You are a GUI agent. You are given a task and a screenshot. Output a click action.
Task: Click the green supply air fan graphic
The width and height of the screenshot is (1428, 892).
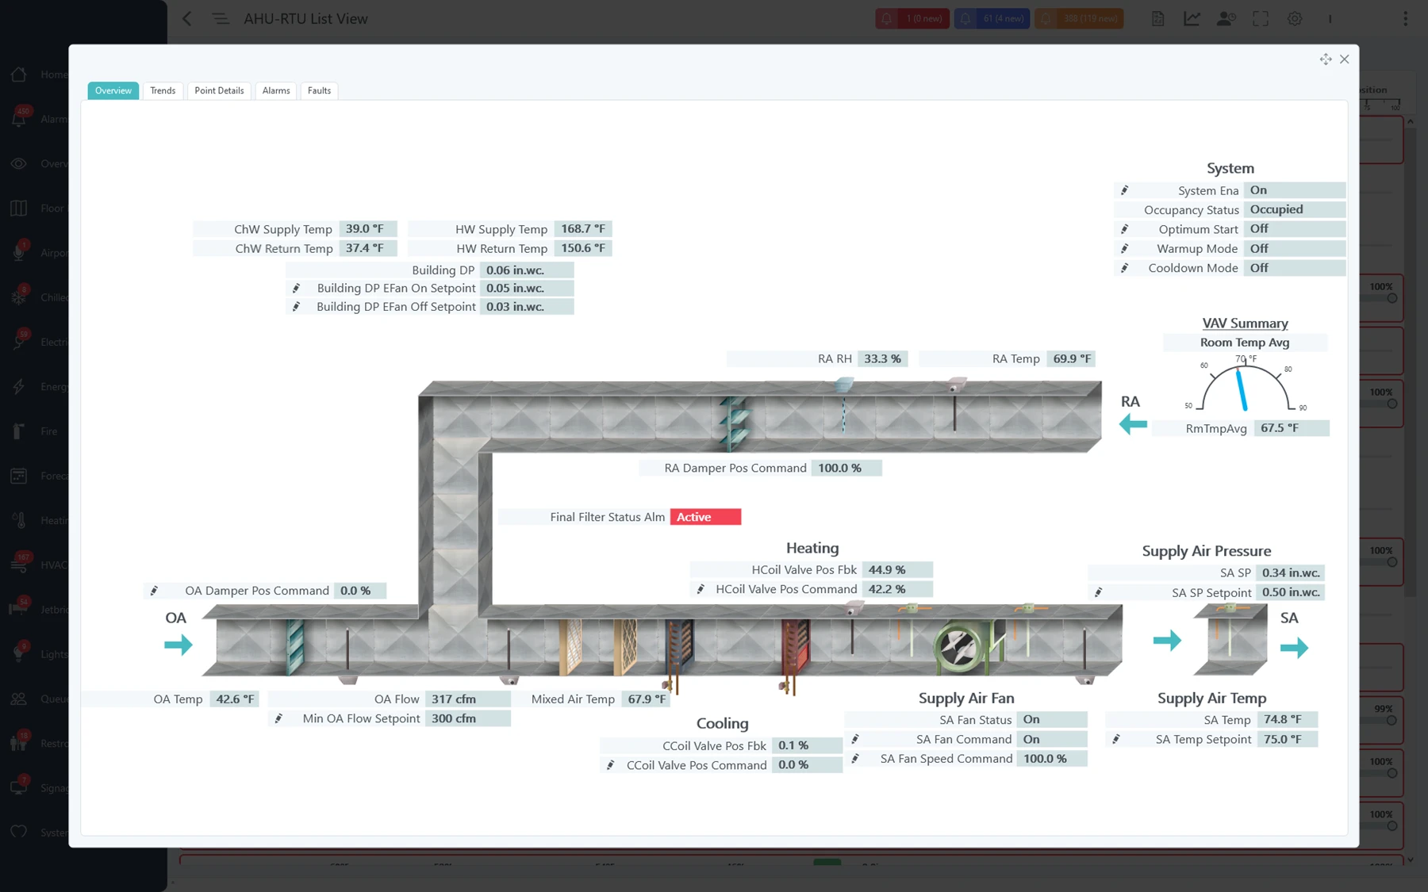pyautogui.click(x=961, y=647)
